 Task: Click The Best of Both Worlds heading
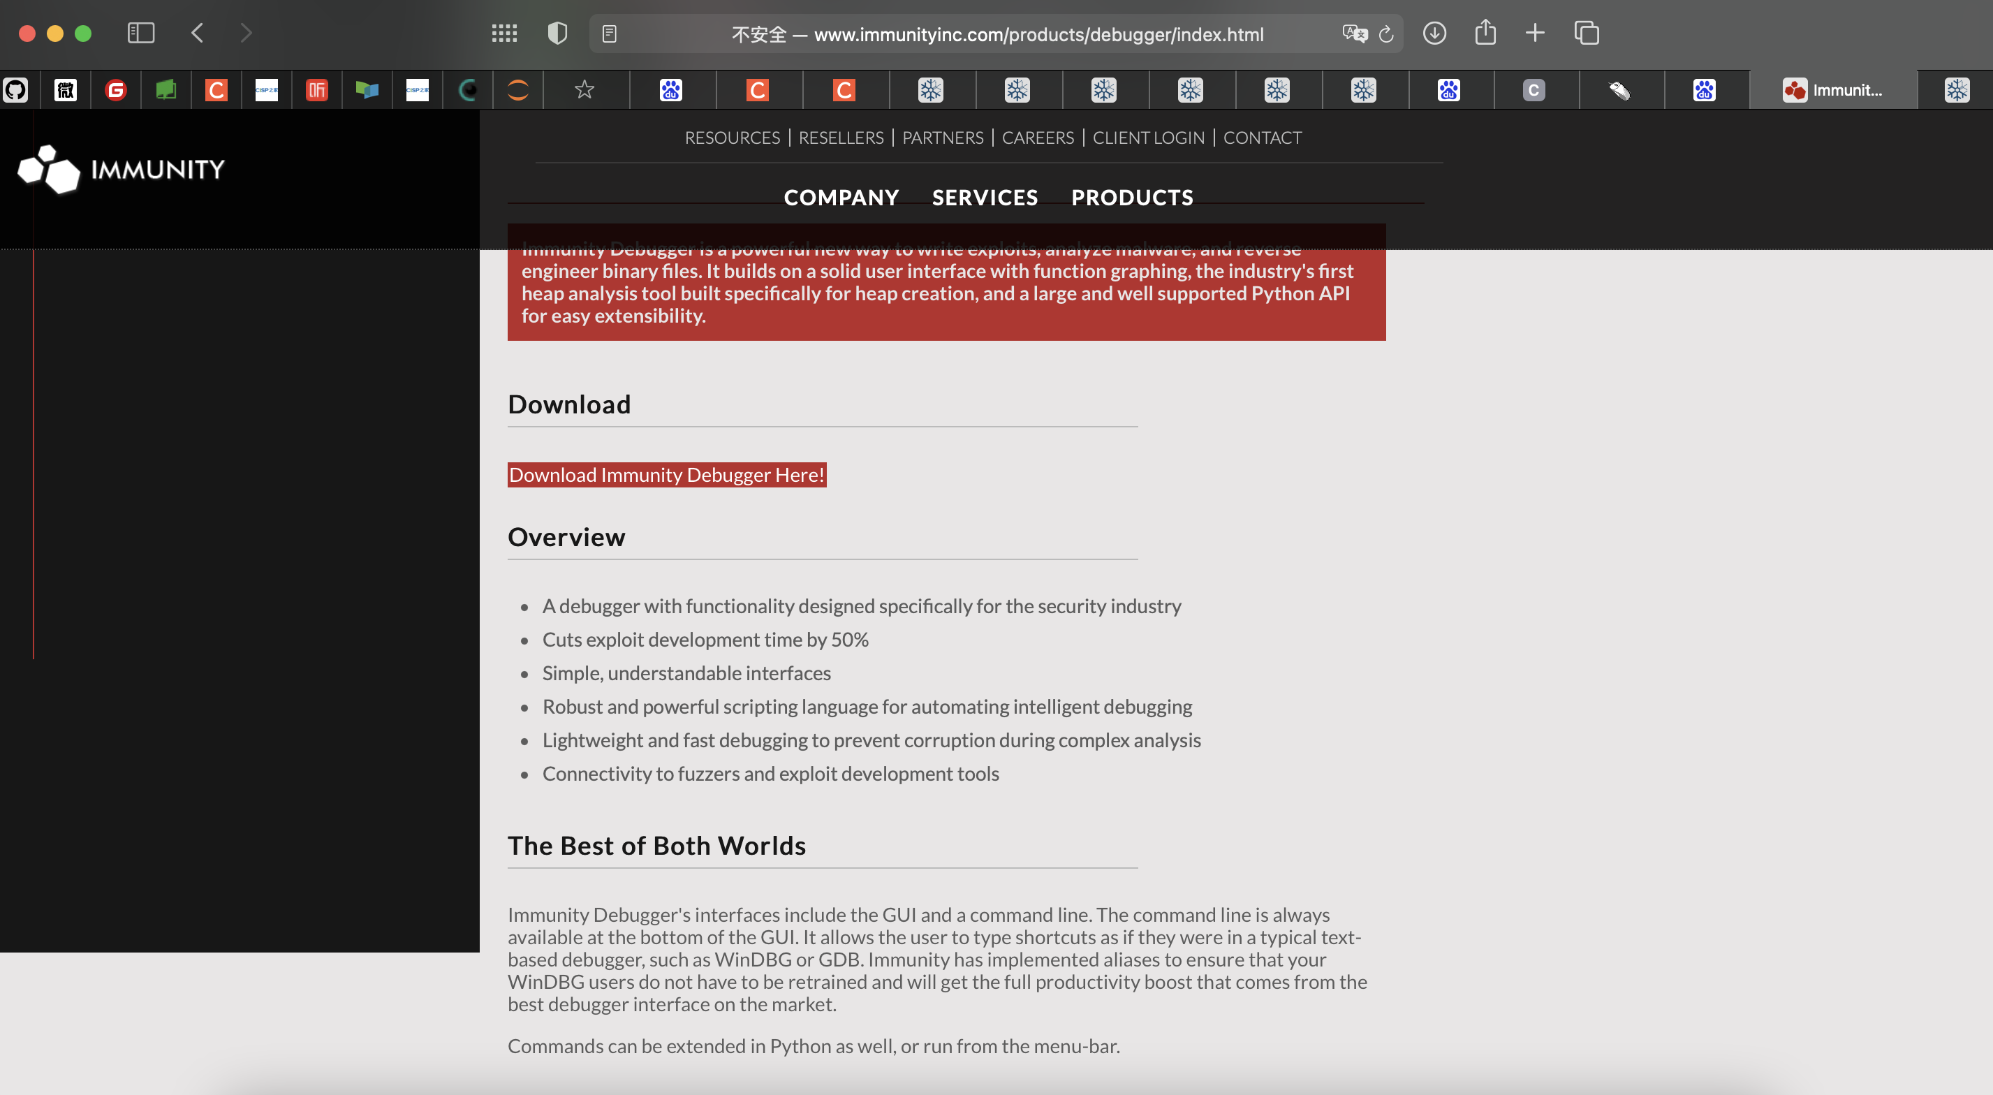[x=657, y=846]
